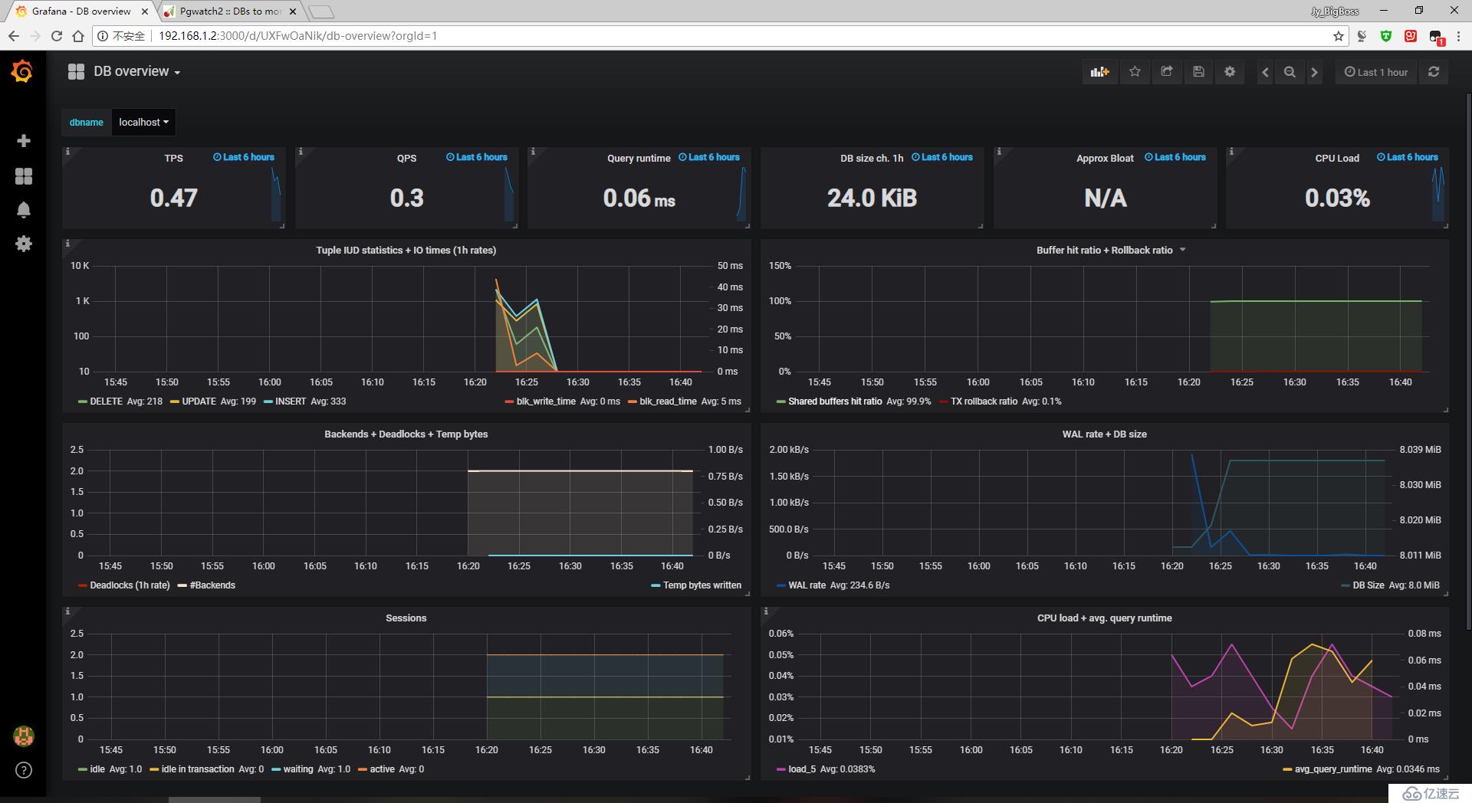Open the Configuration gear in sidebar

click(24, 244)
